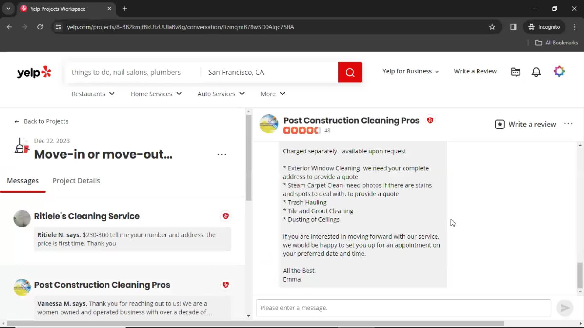Screen dimensions: 584x328
Task: Open the Post Construction Cleaning Pros business title
Action: (351, 121)
